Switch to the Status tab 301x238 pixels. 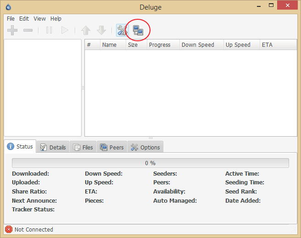pos(20,147)
